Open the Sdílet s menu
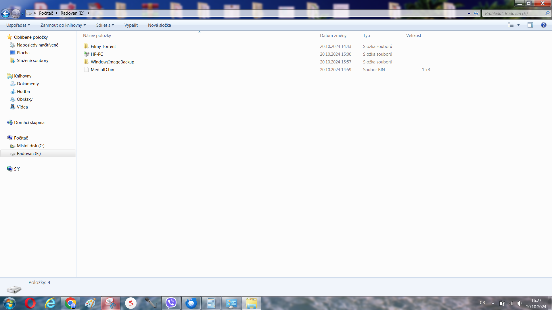This screenshot has height=310, width=552. coord(105,25)
